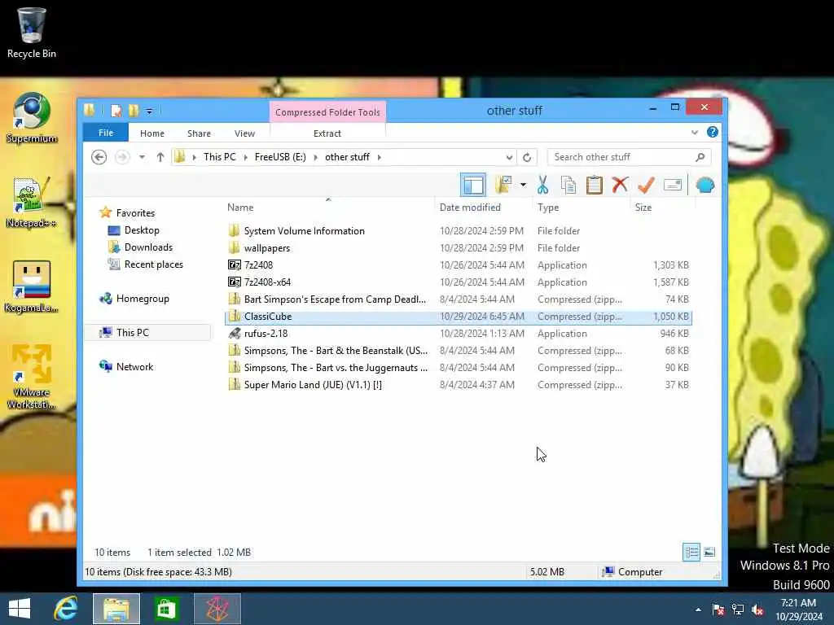The image size is (834, 625).
Task: Click the Rename label icon
Action: (672, 185)
